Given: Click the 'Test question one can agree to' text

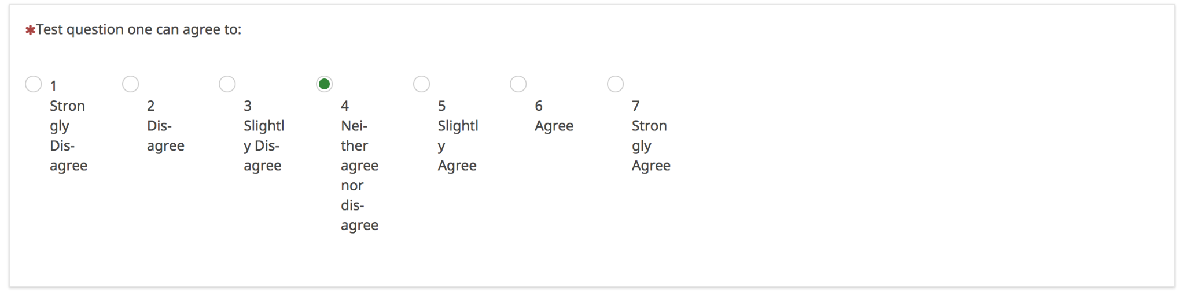Looking at the screenshot, I should 139,30.
